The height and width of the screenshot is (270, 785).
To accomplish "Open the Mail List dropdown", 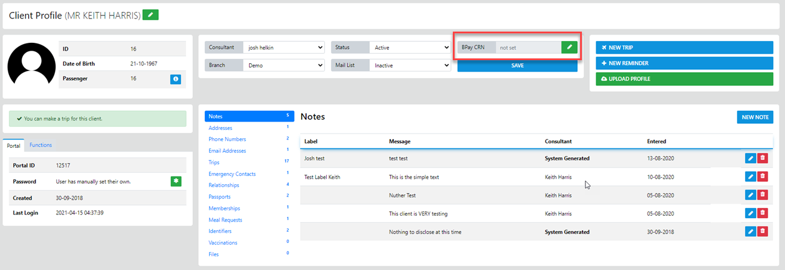I will [x=410, y=66].
